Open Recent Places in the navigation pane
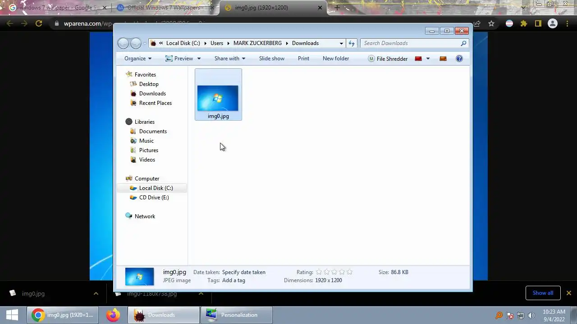577x324 pixels. pos(156,103)
